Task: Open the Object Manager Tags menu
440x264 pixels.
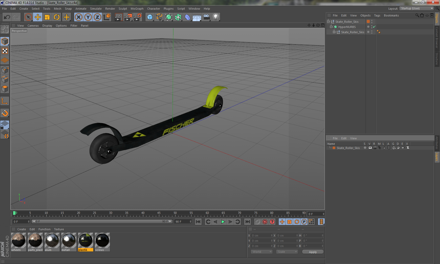Action: 377,15
